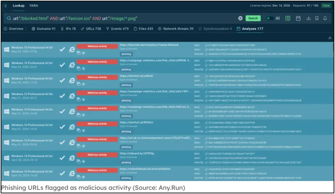Click Malicious activity badge on shorturl.at/oUNJU row
The height and width of the screenshot is (194, 335).
(x=97, y=77)
